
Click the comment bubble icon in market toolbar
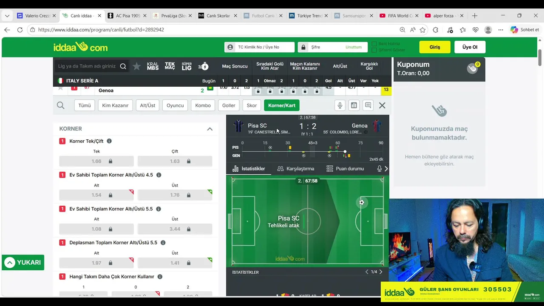point(368,105)
